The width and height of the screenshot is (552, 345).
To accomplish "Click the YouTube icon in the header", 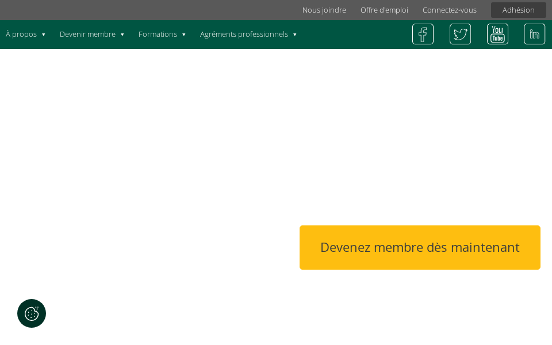I will [497, 34].
